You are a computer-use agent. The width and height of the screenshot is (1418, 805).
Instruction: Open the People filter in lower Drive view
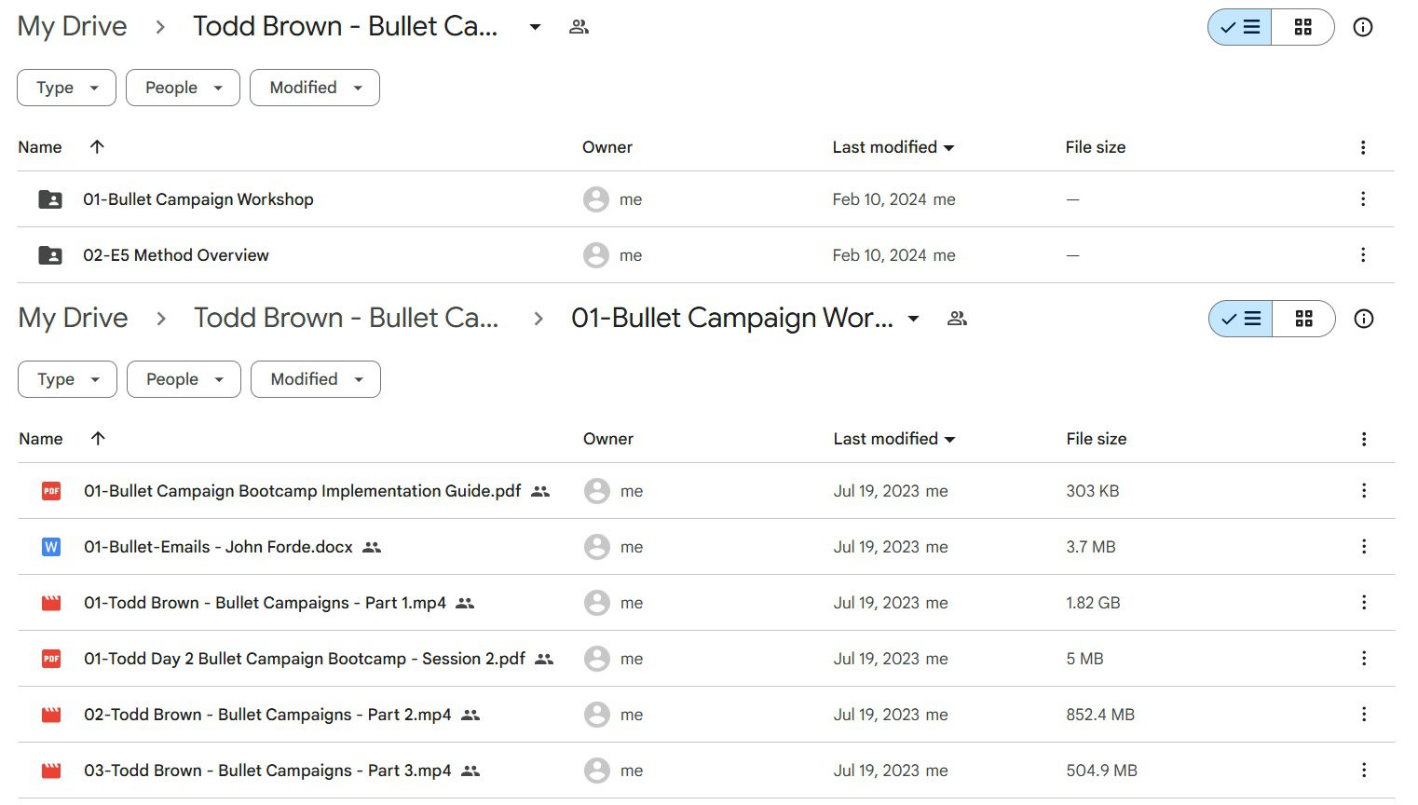[x=184, y=379]
